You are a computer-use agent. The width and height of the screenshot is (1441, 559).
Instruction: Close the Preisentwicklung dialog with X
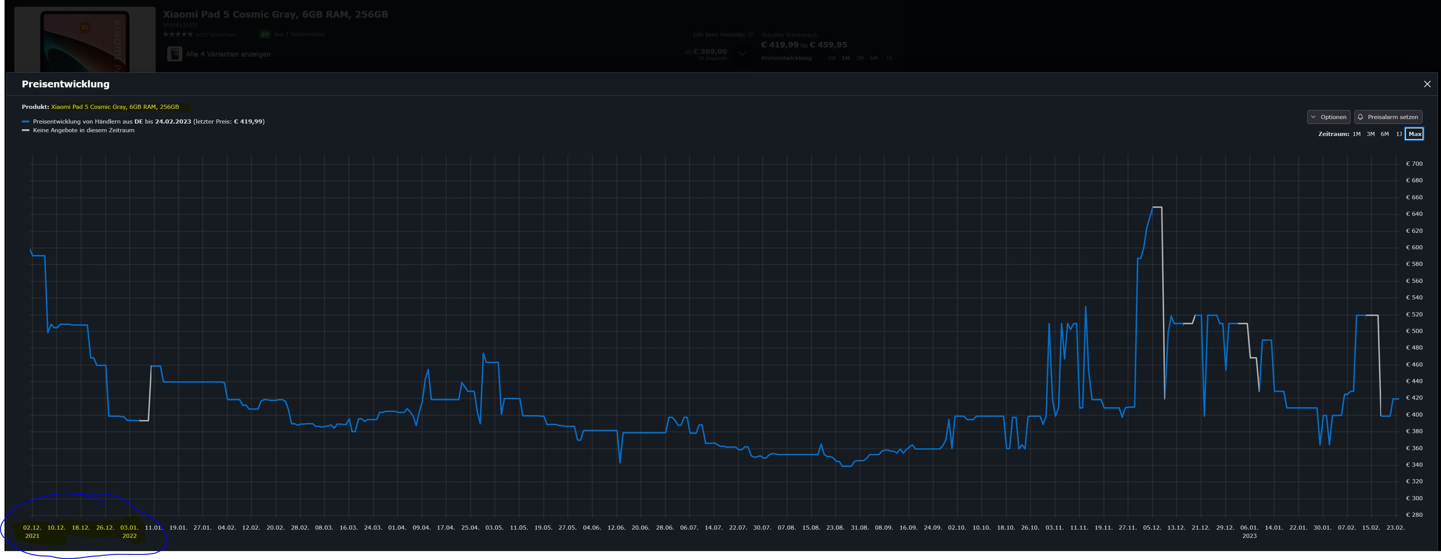1427,84
